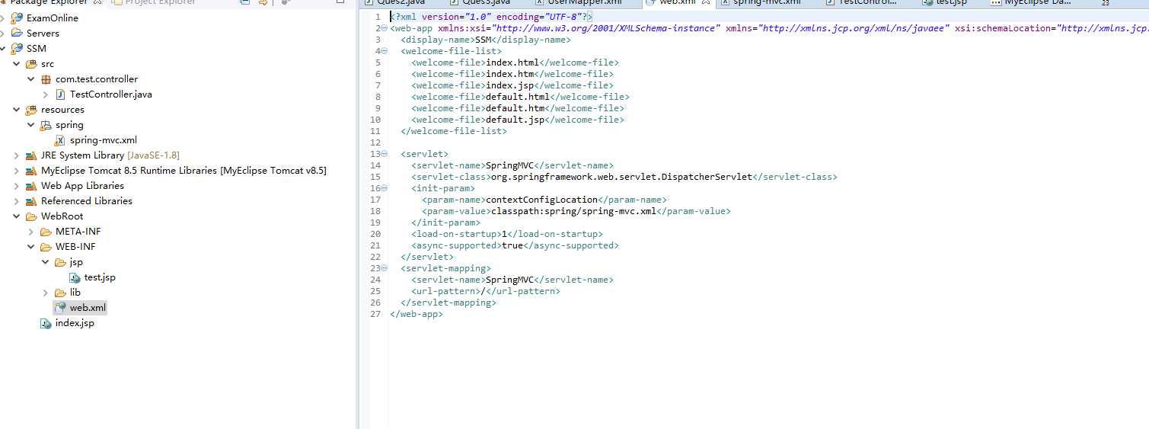Fold the servlet-mapping block at line 23

point(384,268)
